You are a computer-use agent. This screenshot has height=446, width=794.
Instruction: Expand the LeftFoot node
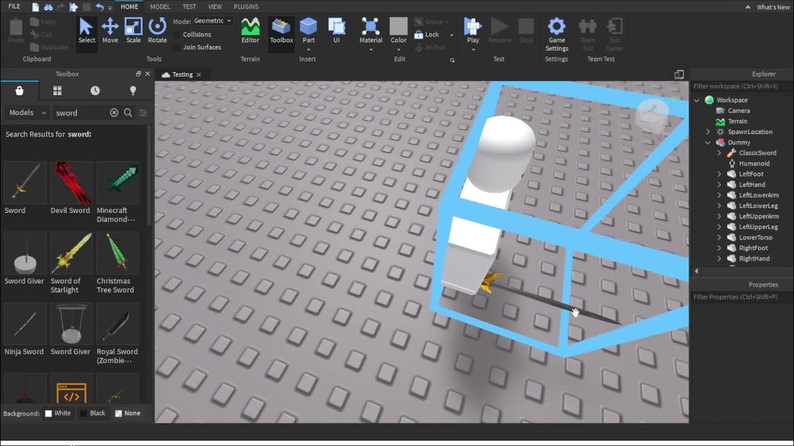(720, 174)
